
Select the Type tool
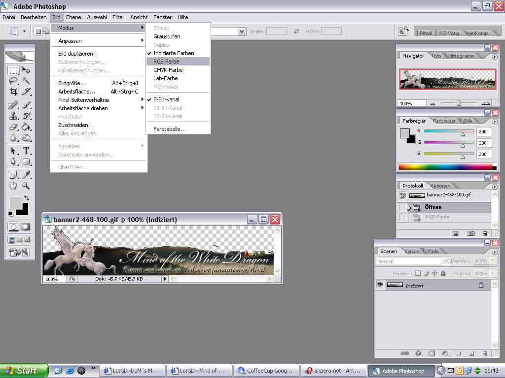tap(26, 151)
